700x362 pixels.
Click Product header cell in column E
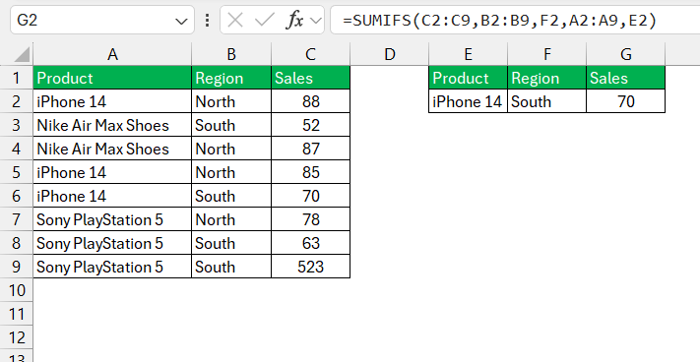(x=468, y=78)
